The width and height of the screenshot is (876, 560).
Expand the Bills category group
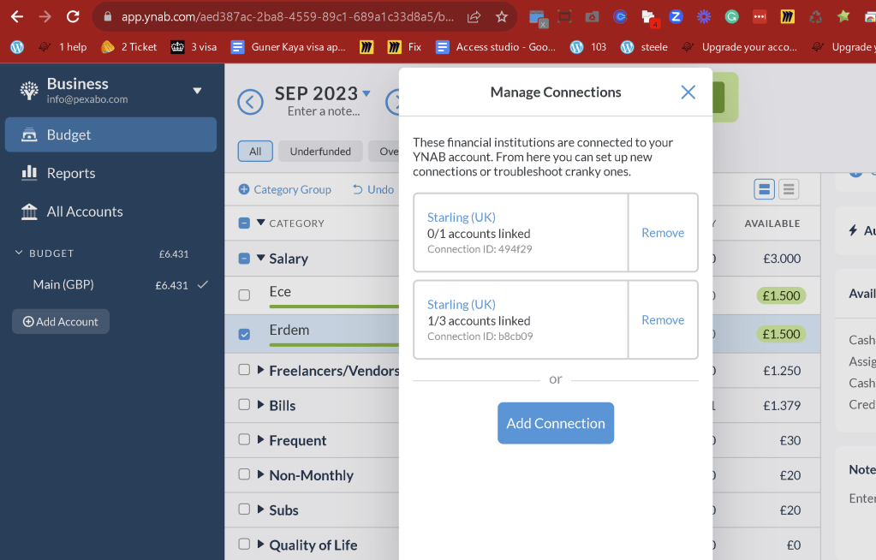click(261, 405)
